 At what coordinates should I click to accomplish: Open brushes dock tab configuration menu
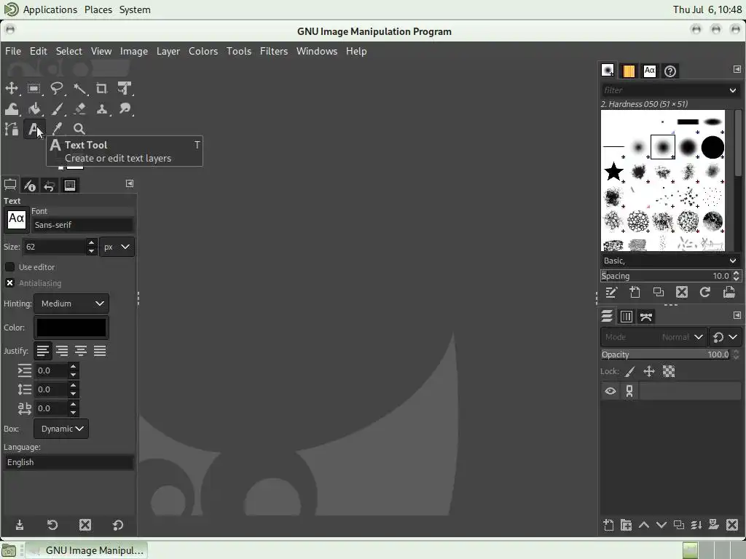click(737, 69)
